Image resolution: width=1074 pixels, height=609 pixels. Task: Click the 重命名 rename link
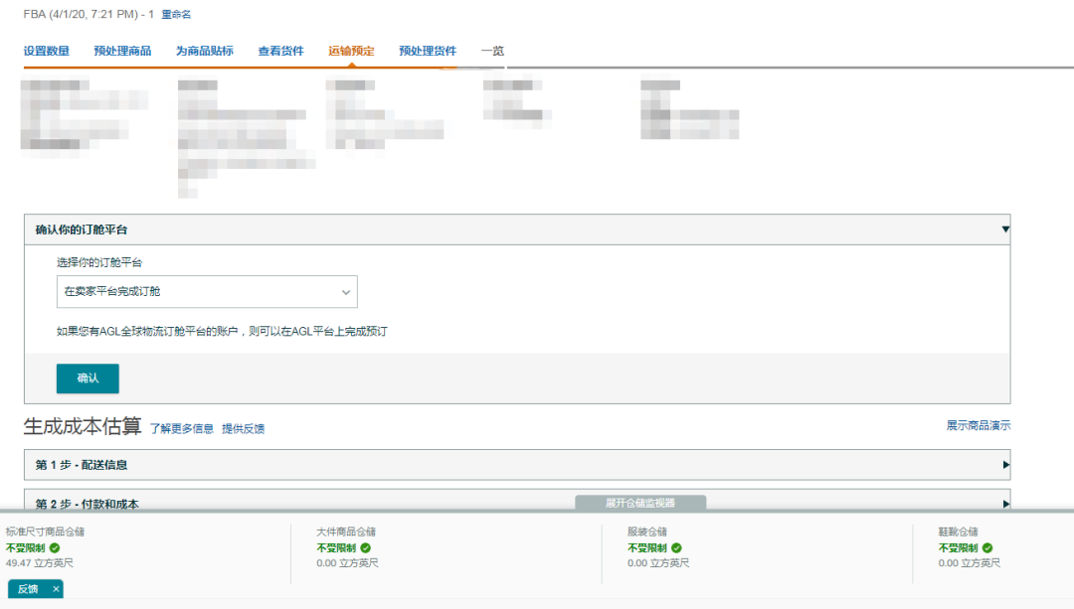point(176,14)
